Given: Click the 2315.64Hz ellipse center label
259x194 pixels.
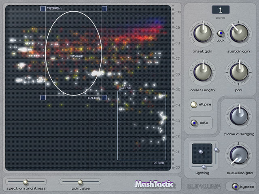Looking at the screenshot, I should [x=76, y=56].
